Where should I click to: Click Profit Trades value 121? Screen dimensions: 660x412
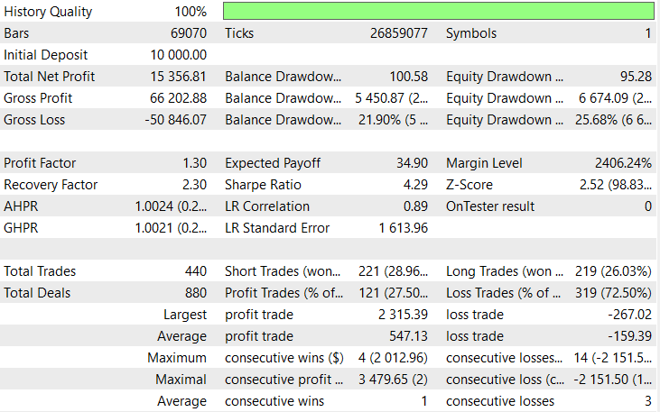(393, 293)
